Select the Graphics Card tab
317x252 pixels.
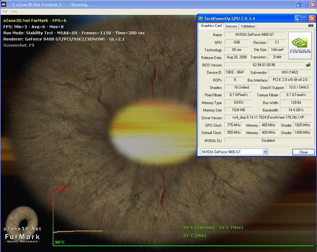coord(211,26)
